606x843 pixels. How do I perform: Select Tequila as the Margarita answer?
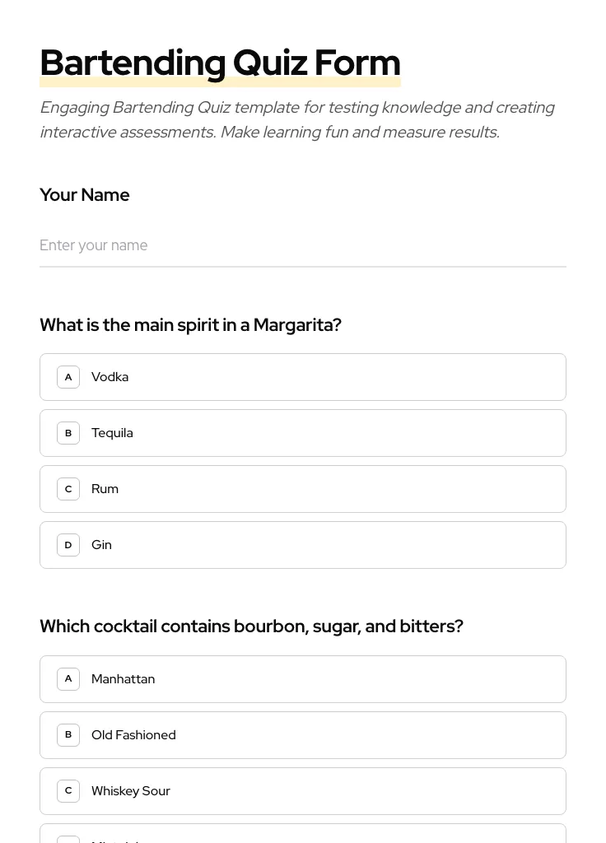point(303,432)
